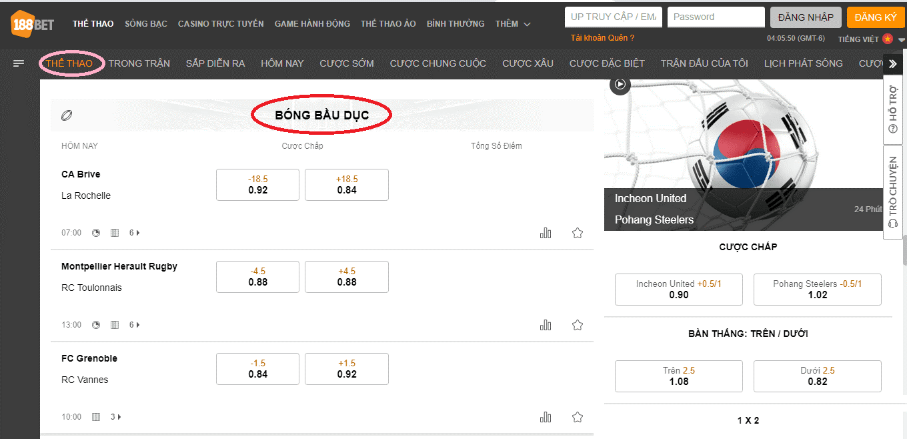Image resolution: width=907 pixels, height=439 pixels.
Task: Open SÒNG BẠC in the top menu
Action: [146, 24]
